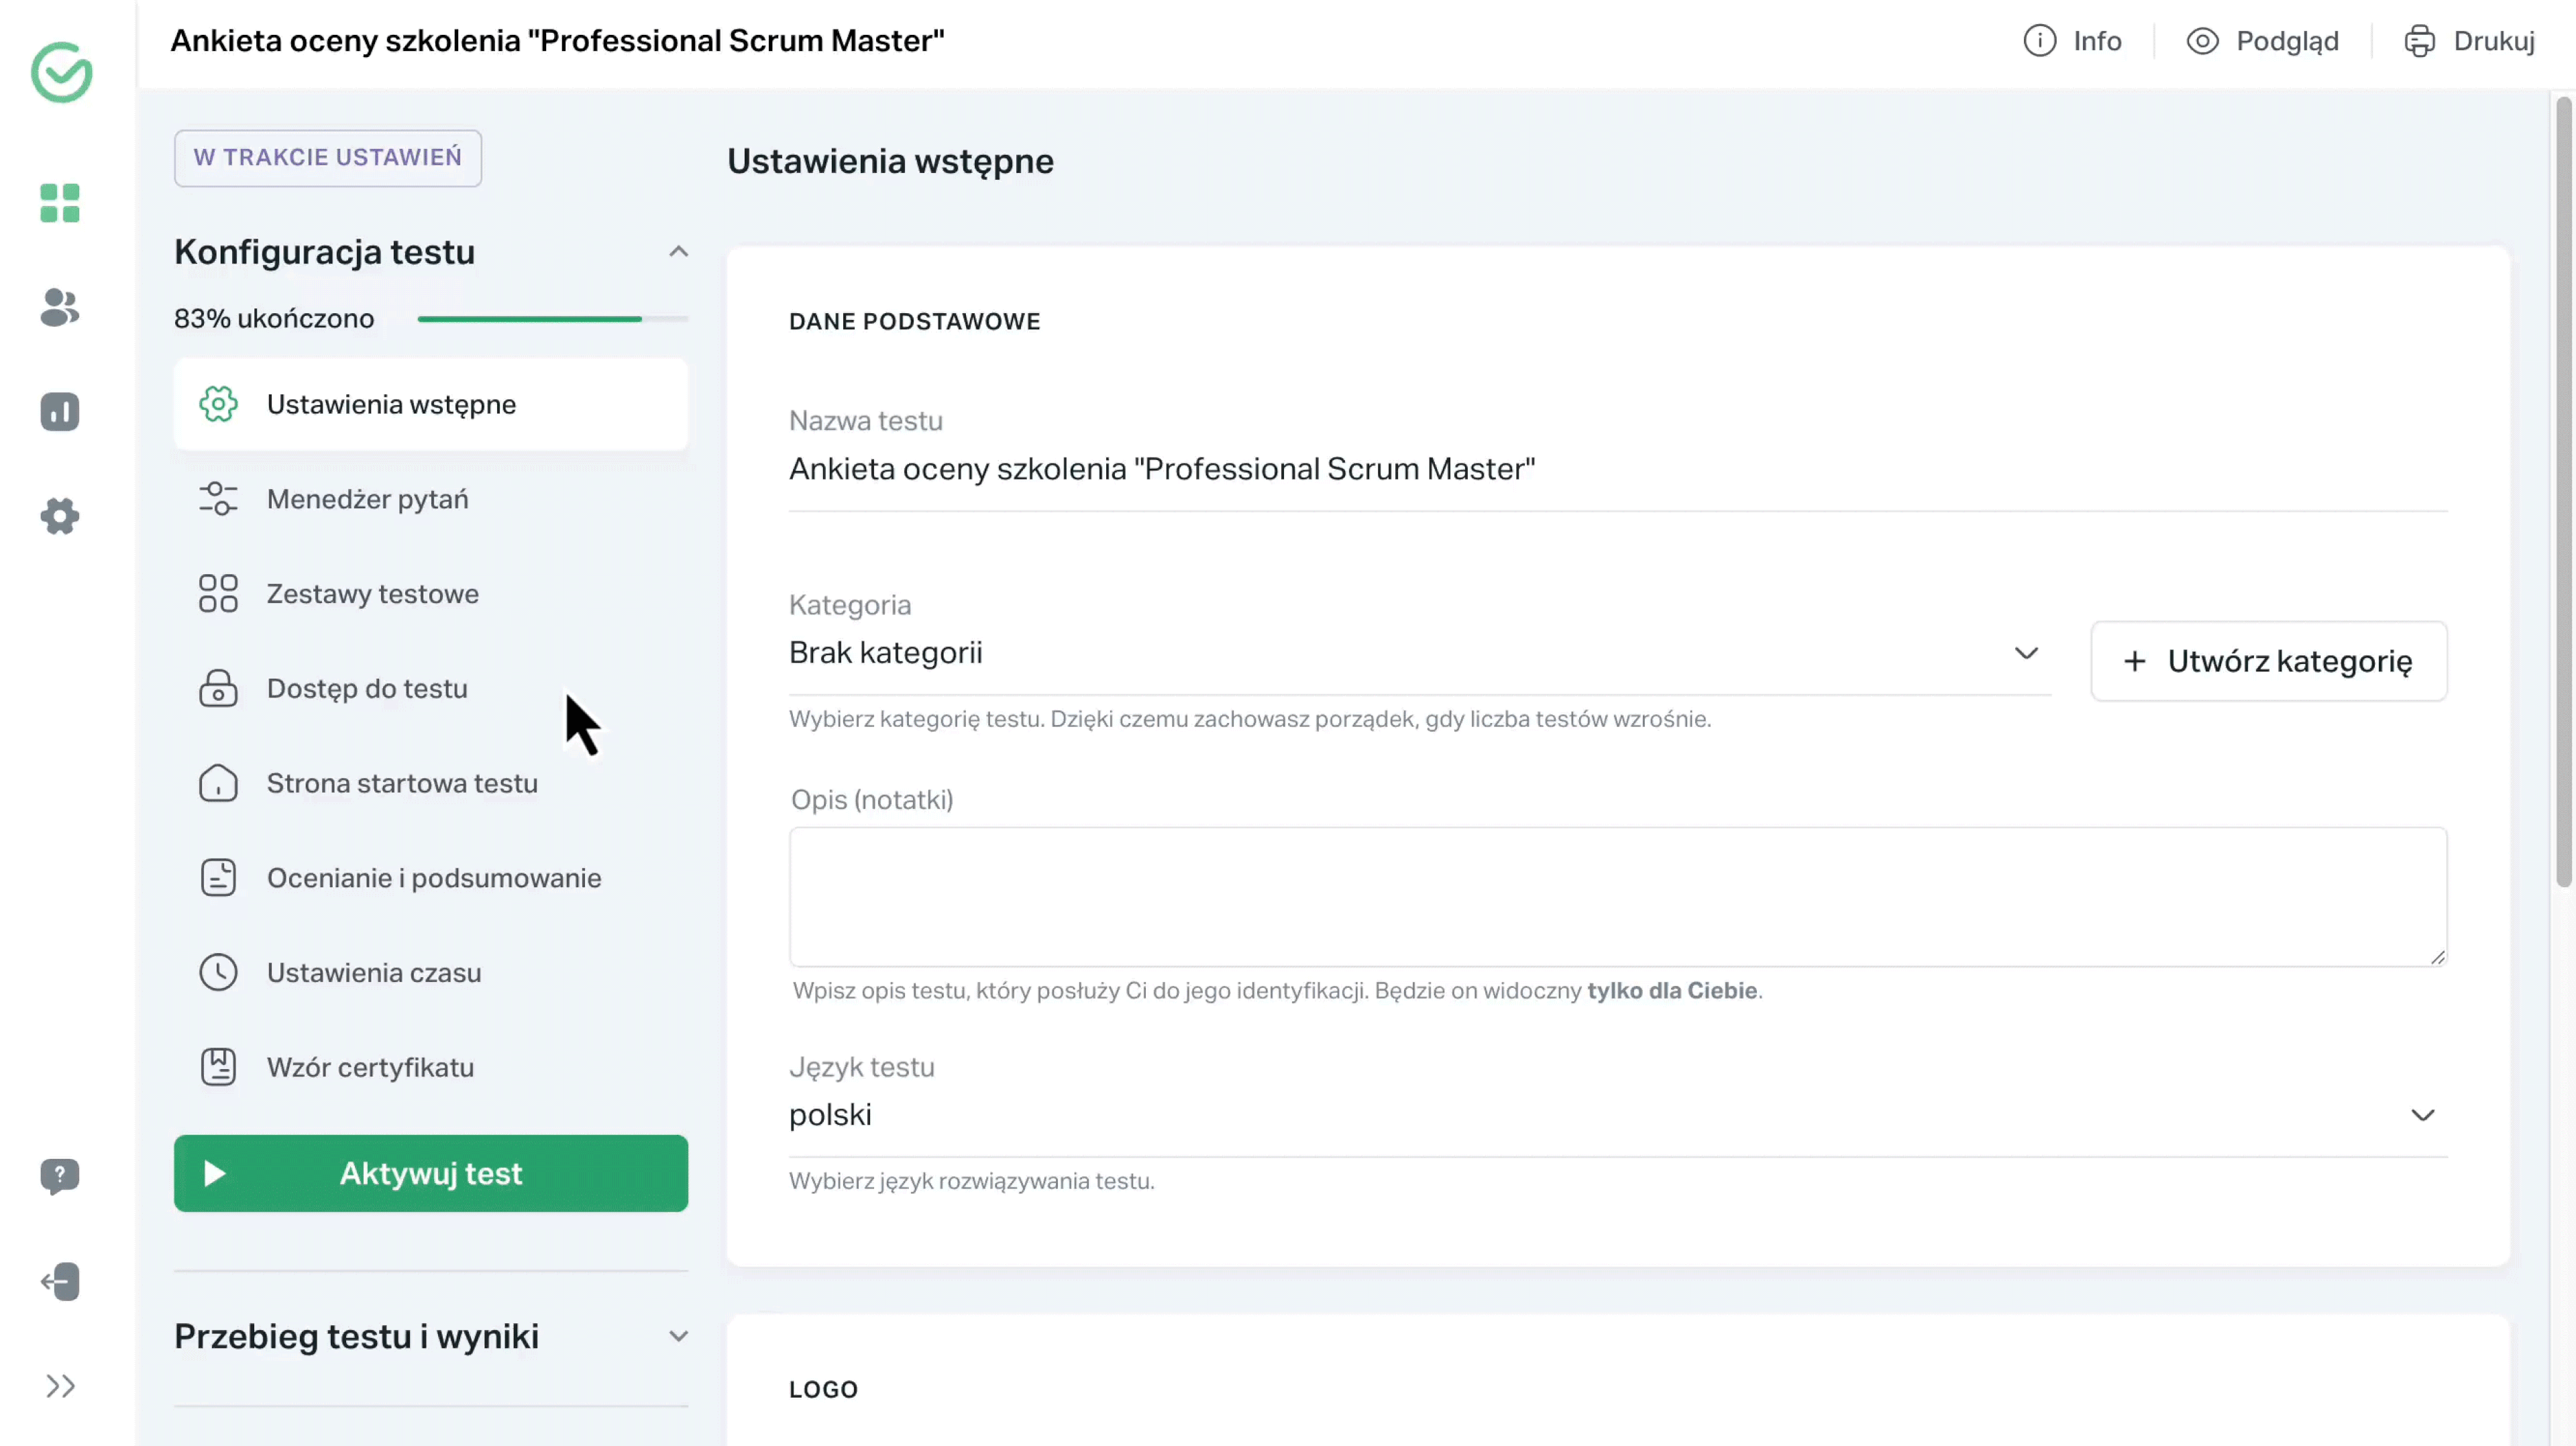Open Podgląd preview of the test

pyautogui.click(x=2262, y=41)
